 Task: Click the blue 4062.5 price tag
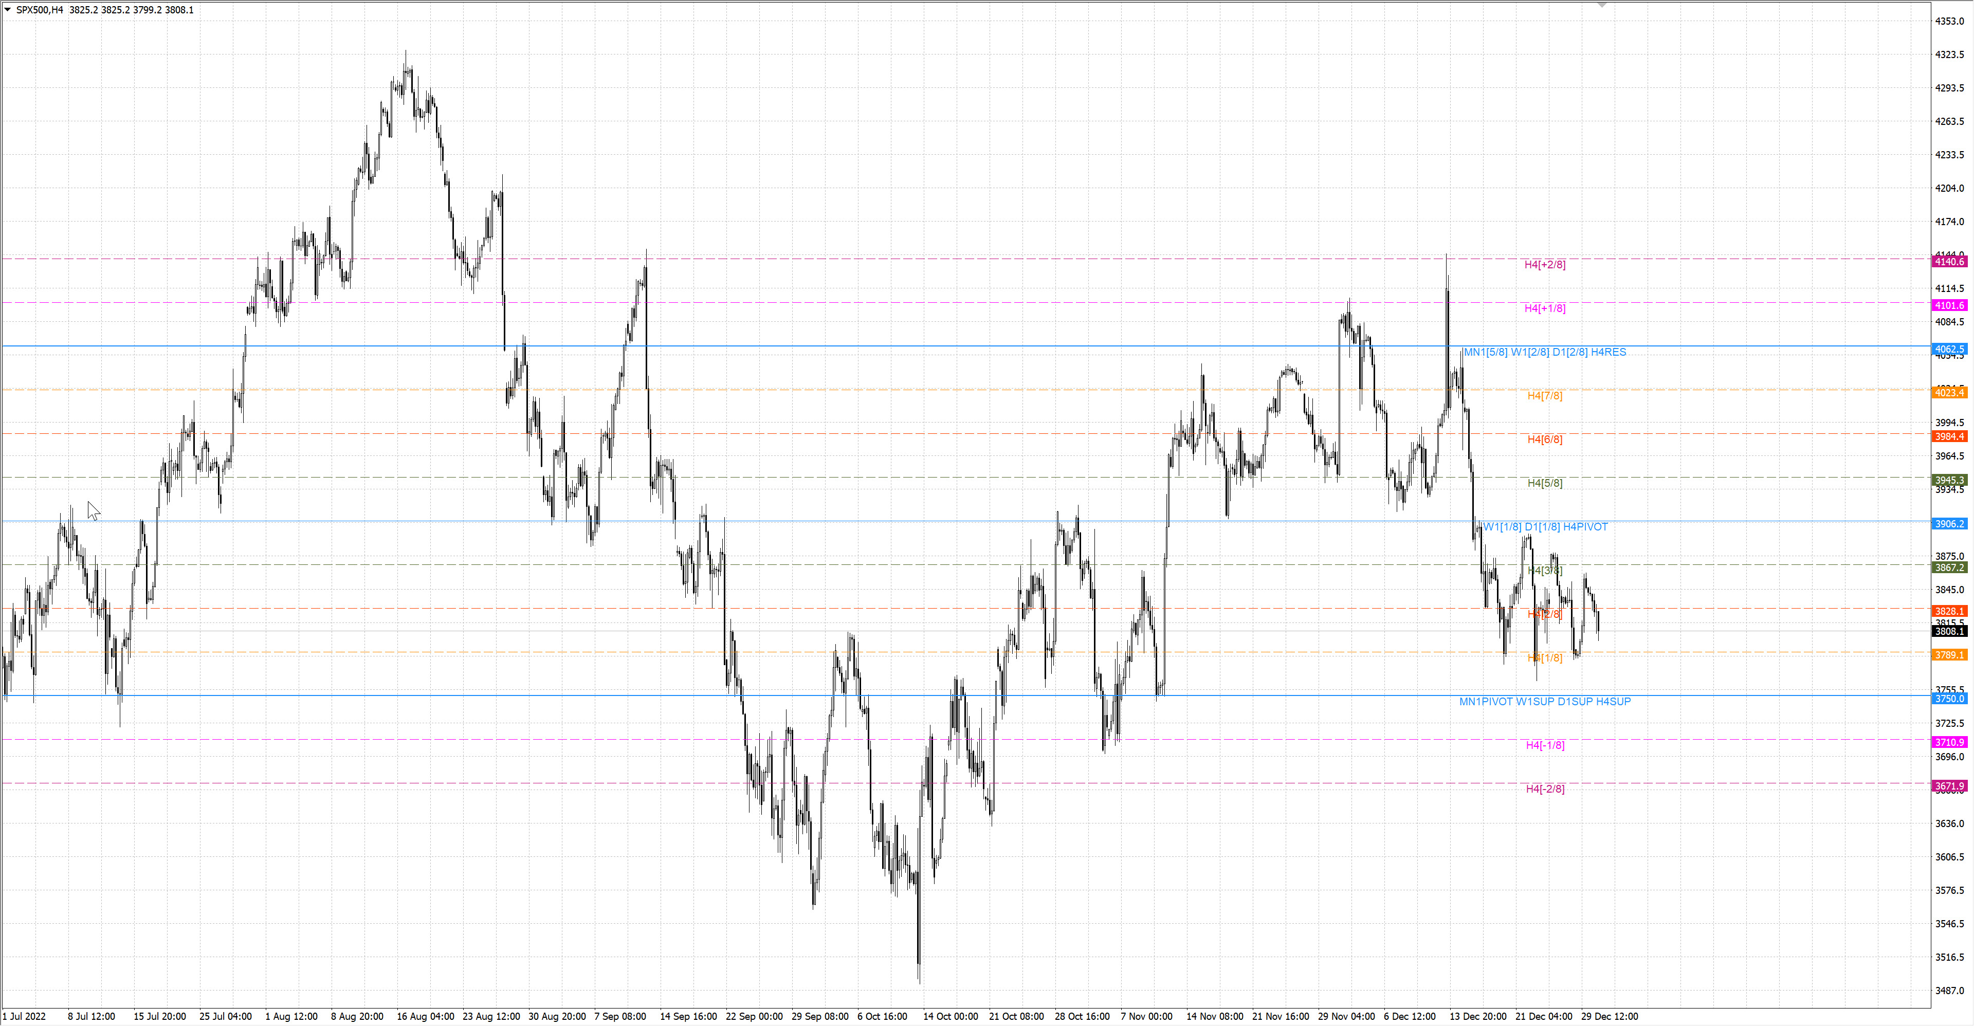click(x=1949, y=350)
